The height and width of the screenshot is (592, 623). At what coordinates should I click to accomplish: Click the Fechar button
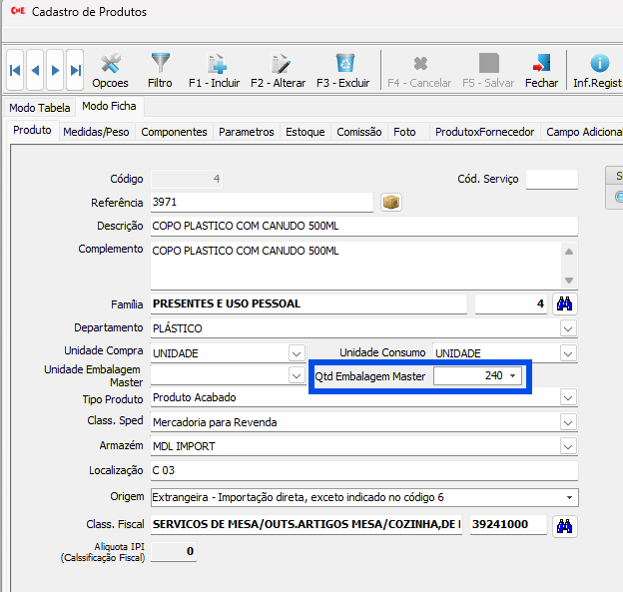pyautogui.click(x=541, y=70)
